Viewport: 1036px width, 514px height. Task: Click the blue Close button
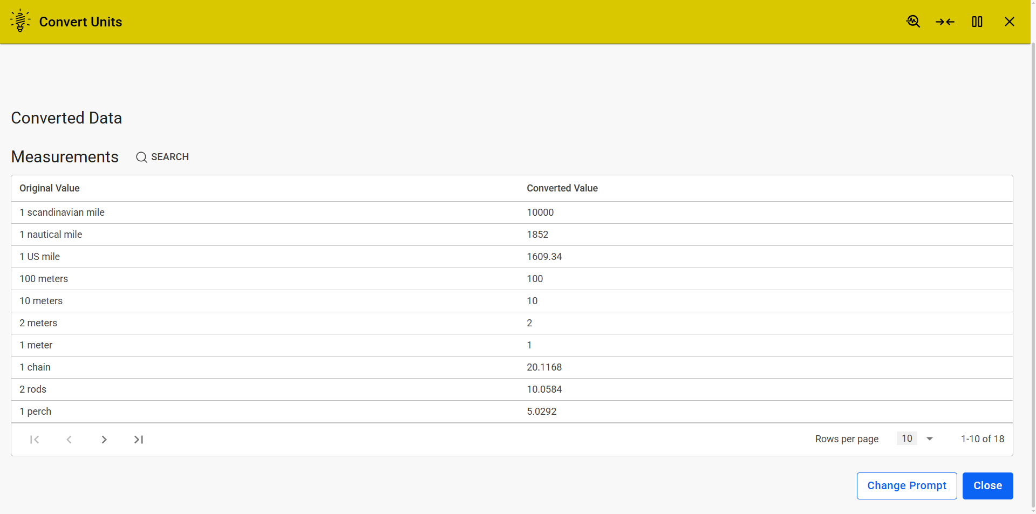987,485
